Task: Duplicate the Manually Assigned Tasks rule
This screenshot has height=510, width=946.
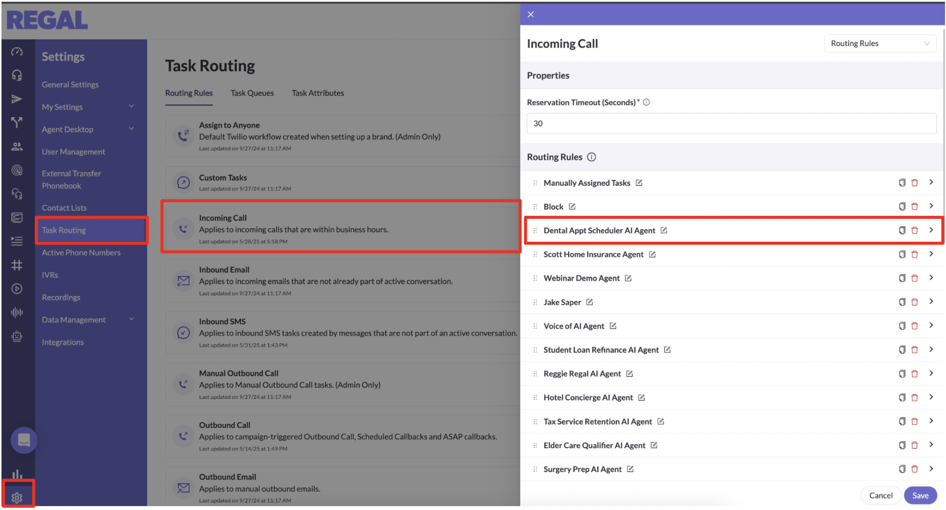Action: [x=902, y=183]
